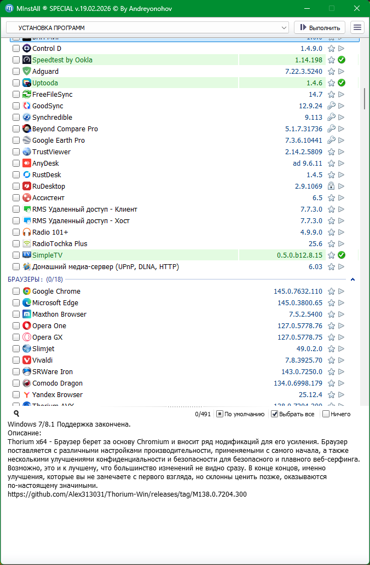370x565 pixels.
Task: Tick the Microsoft Edge checkbox
Action: 16,303
